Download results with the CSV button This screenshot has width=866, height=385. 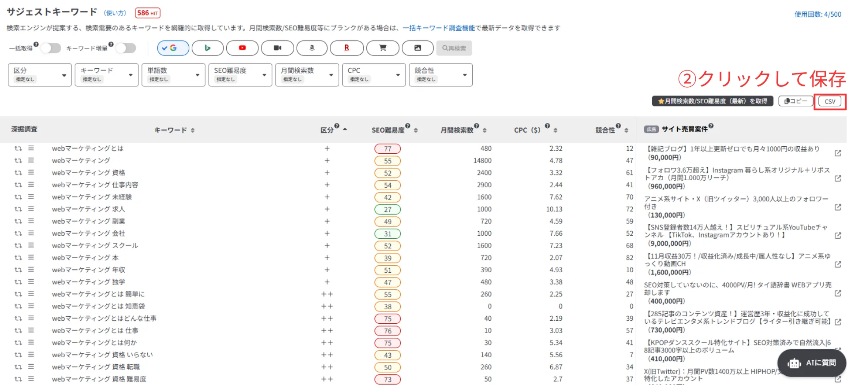tap(830, 101)
